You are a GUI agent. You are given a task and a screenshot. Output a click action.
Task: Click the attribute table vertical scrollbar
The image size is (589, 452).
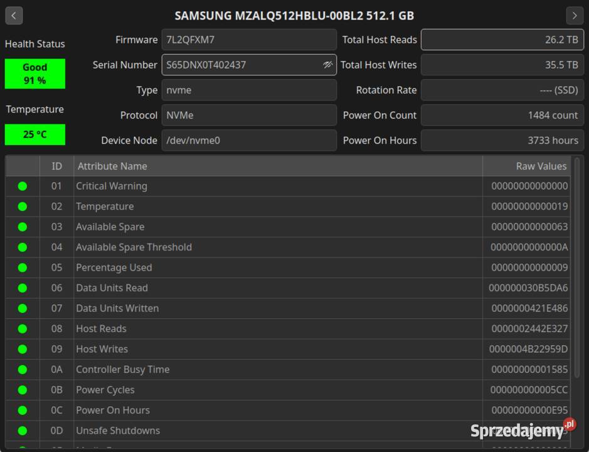(577, 267)
